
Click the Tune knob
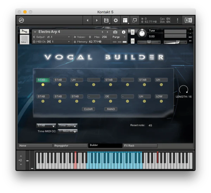142,34
